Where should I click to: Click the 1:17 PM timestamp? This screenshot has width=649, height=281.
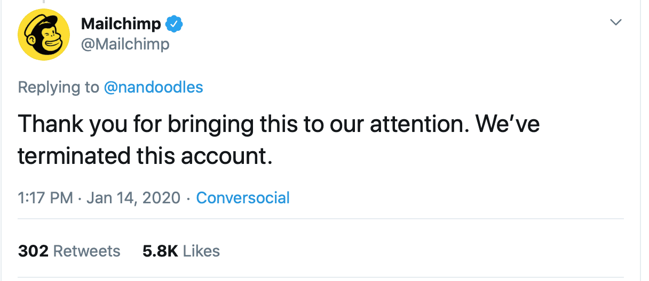coord(45,198)
